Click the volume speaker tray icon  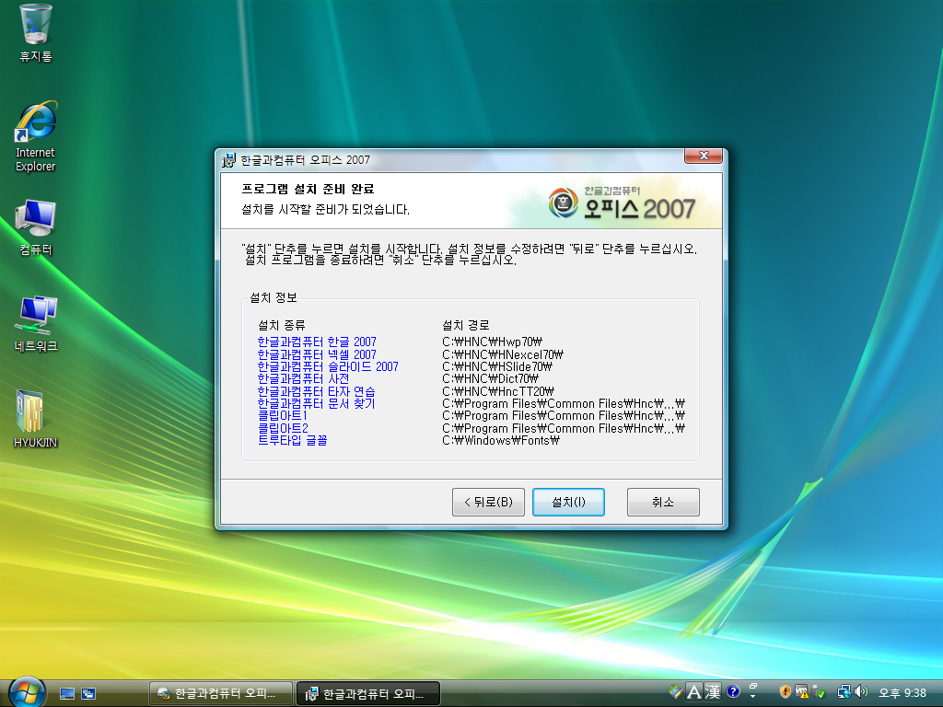point(861,692)
